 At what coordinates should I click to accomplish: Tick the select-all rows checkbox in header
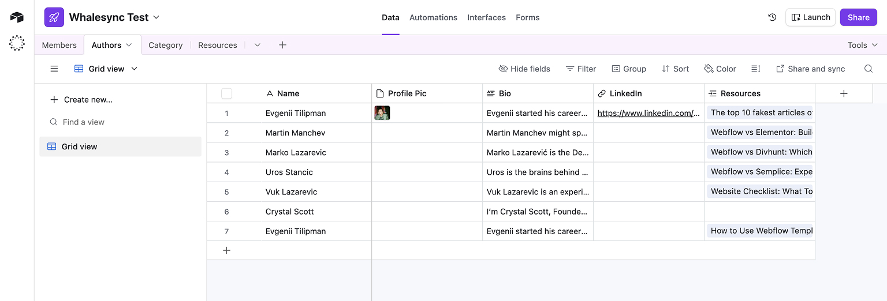tap(226, 93)
